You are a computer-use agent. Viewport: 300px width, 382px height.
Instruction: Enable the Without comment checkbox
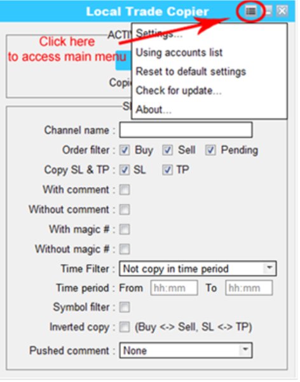click(x=125, y=209)
